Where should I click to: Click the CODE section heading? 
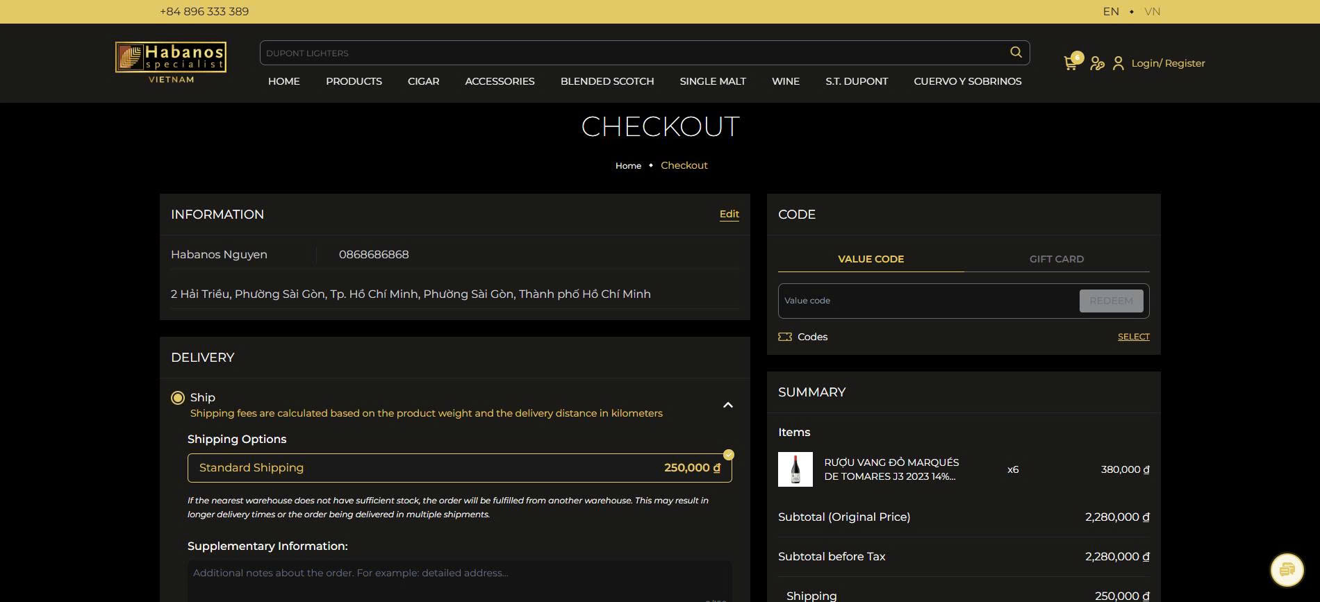coord(797,215)
